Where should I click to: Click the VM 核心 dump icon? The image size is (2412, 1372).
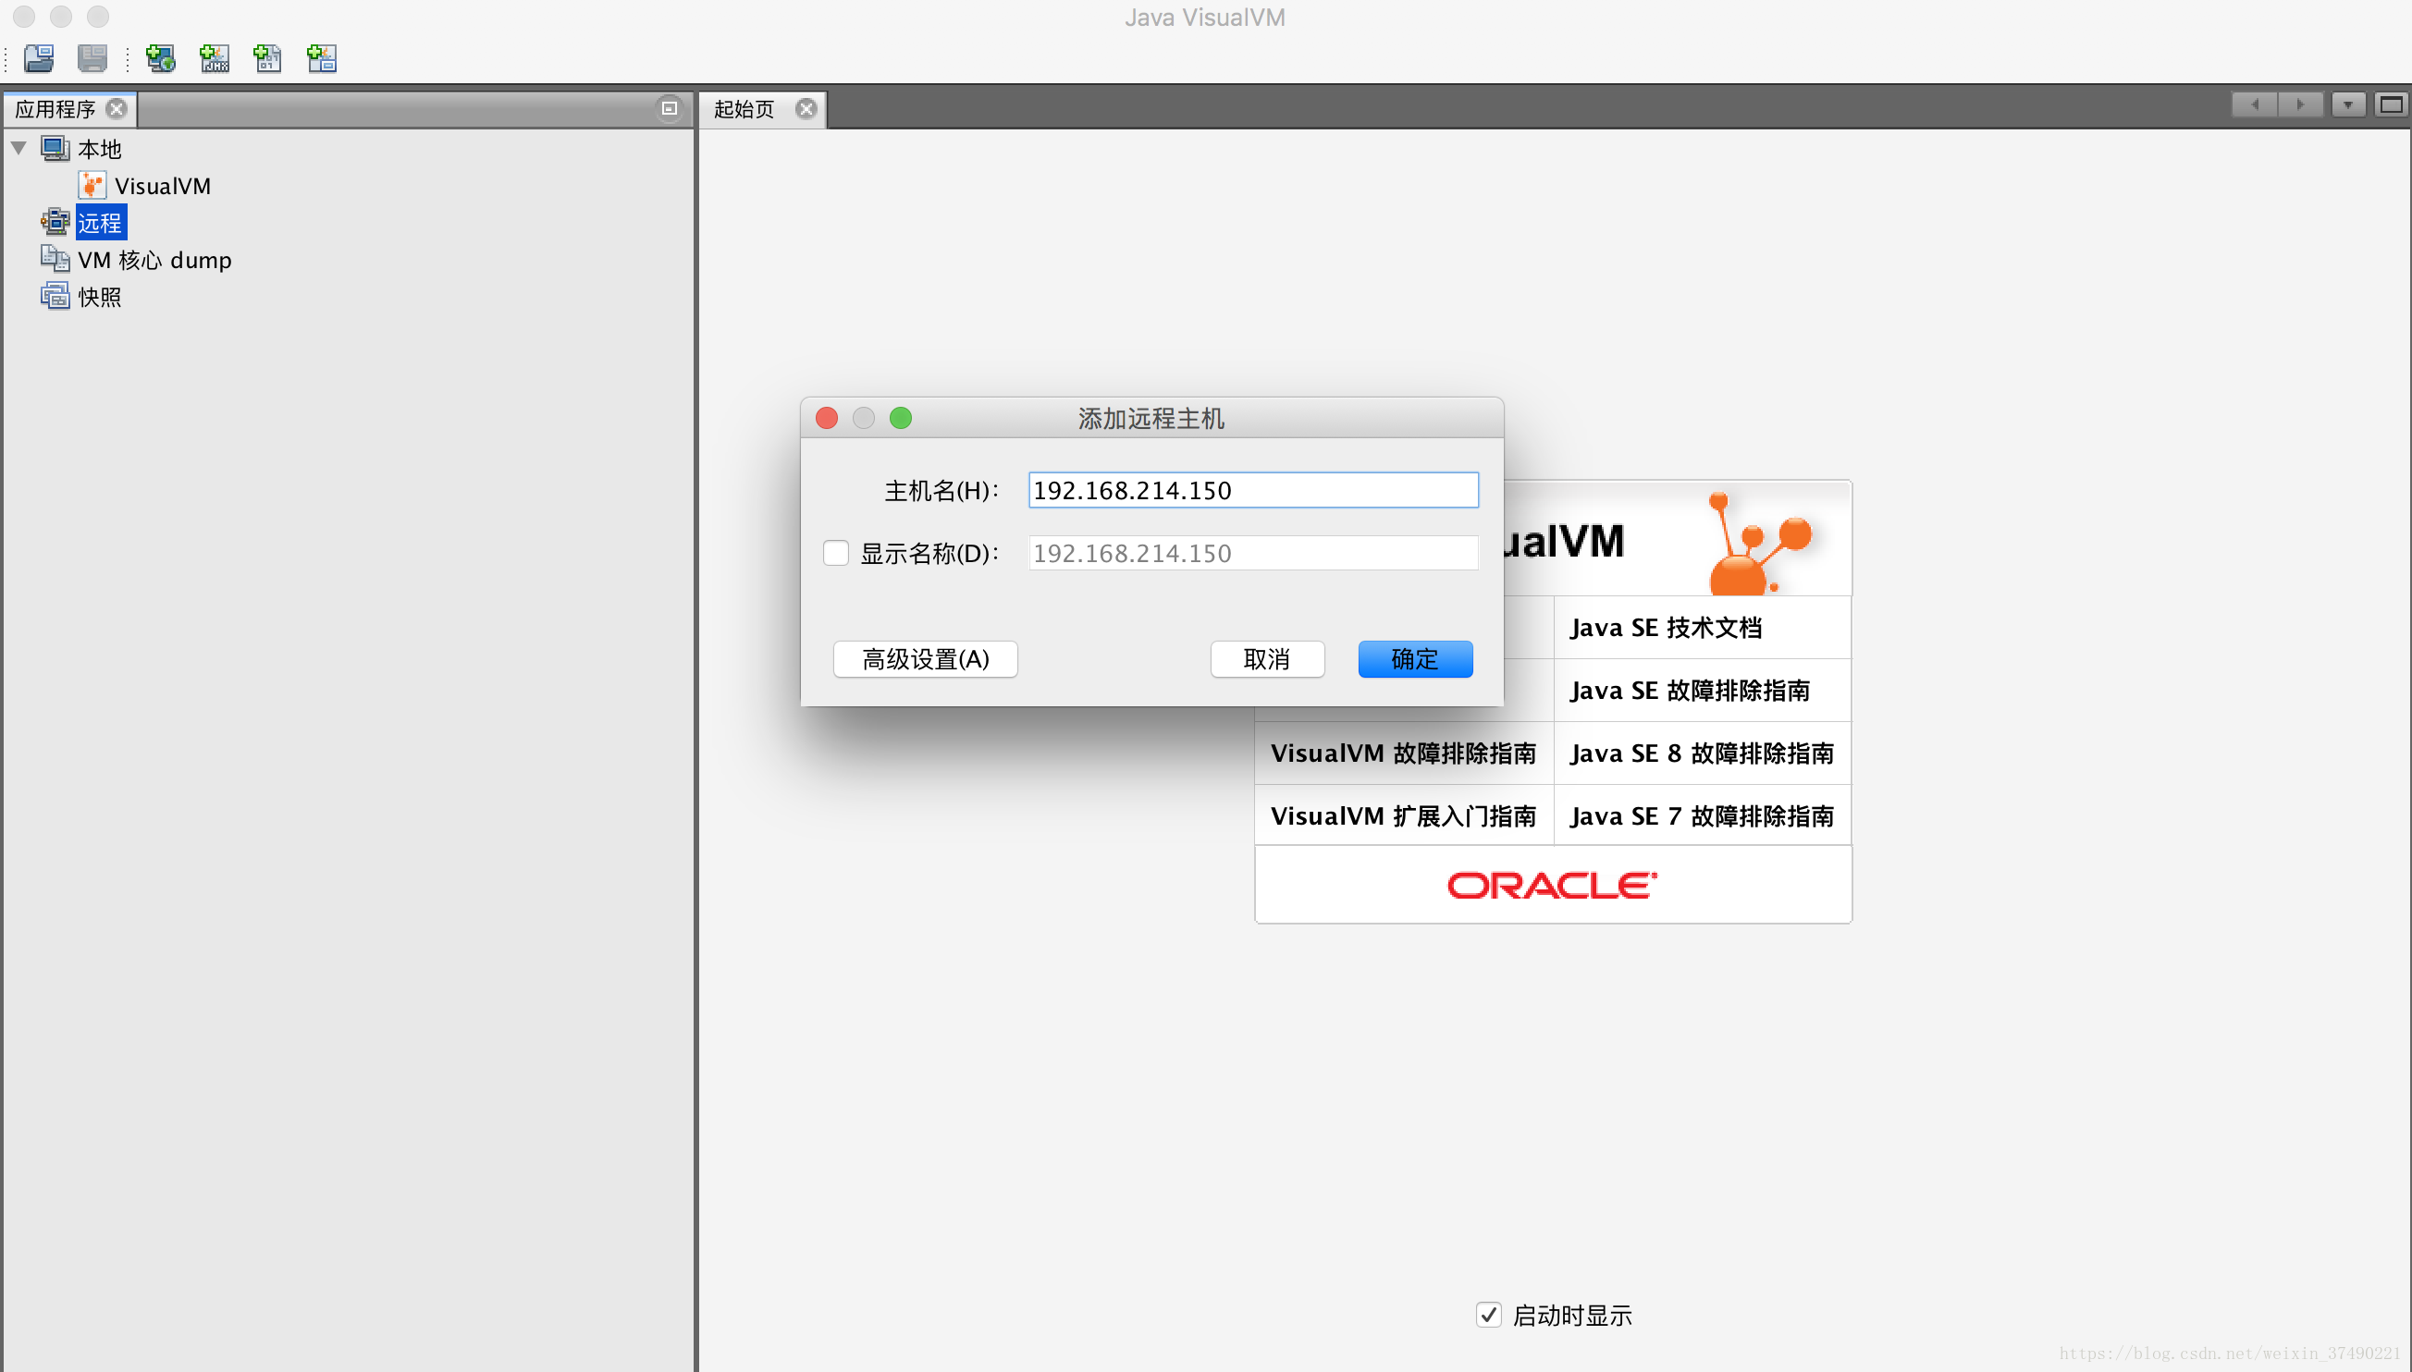pyautogui.click(x=55, y=258)
